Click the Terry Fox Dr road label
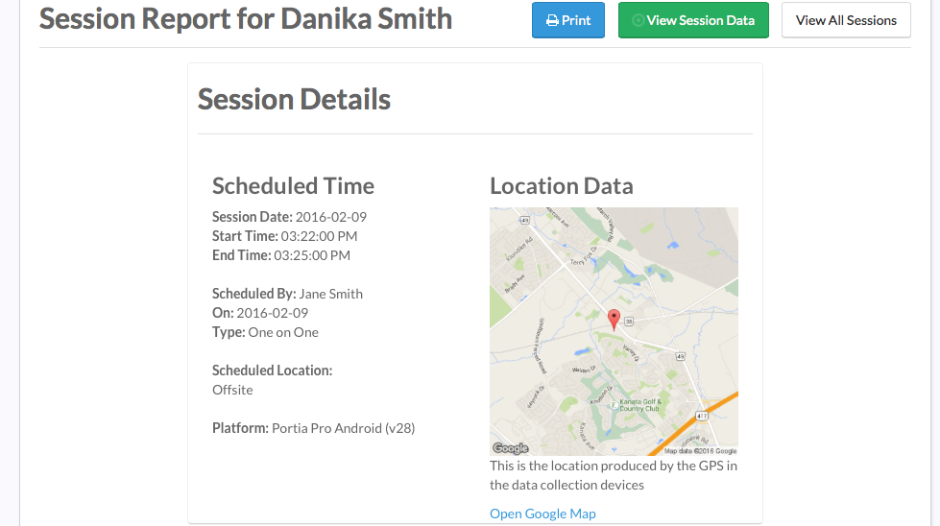This screenshot has width=940, height=526. pos(584,256)
